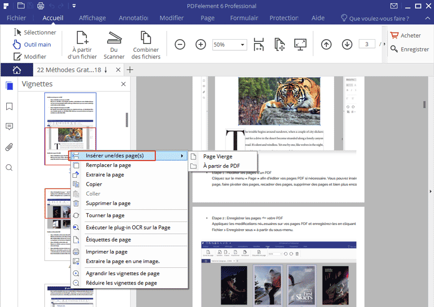
Task: Close the Vignettes panel
Action: pyautogui.click(x=123, y=84)
